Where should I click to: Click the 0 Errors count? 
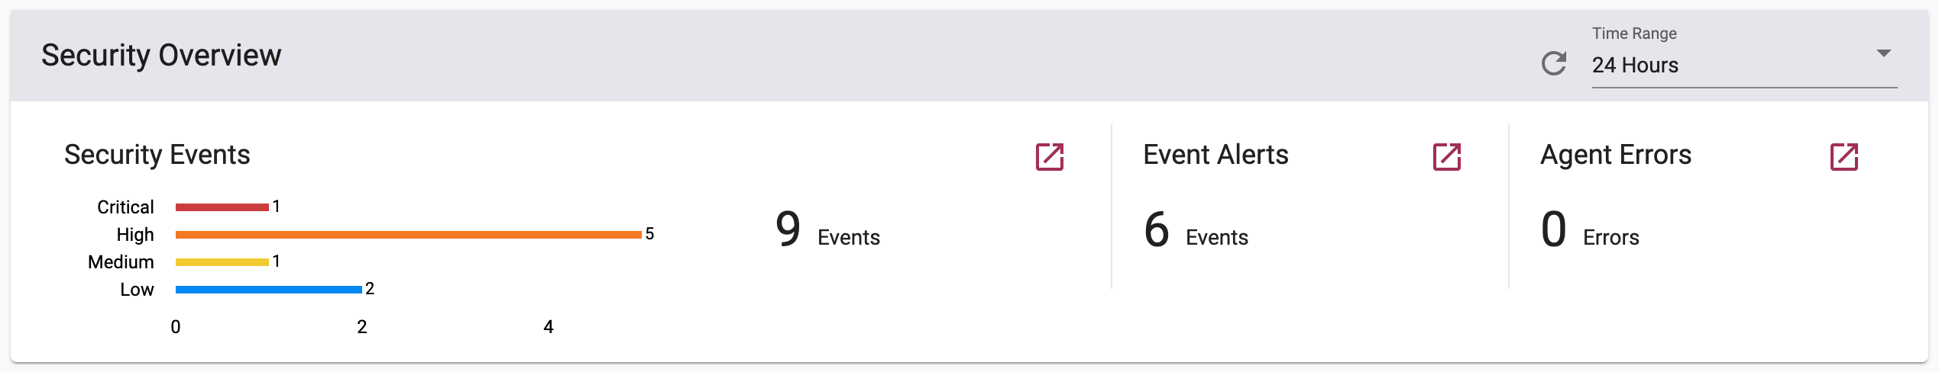(1590, 230)
